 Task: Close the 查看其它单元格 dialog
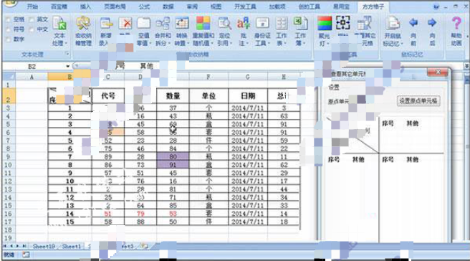pos(438,72)
